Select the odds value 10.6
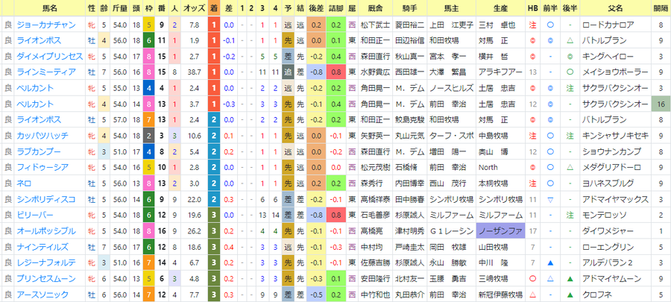The height and width of the screenshot is (302, 671). (x=194, y=136)
